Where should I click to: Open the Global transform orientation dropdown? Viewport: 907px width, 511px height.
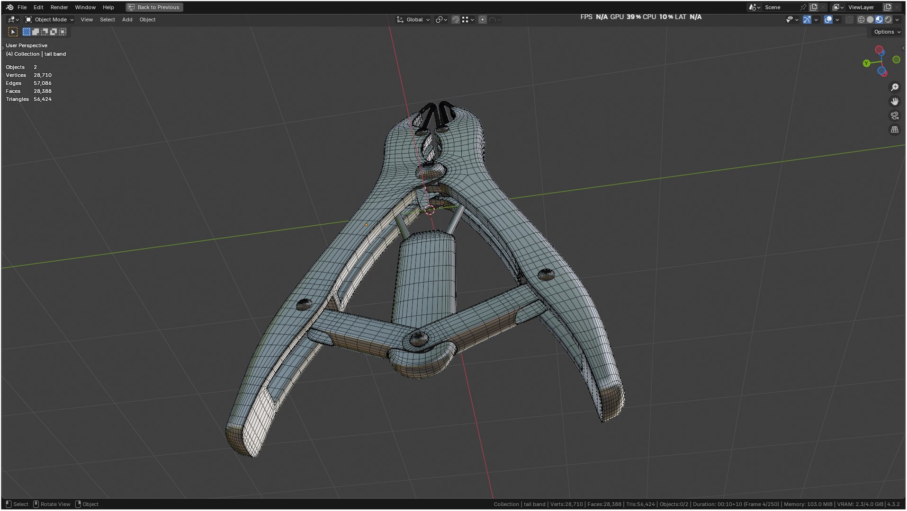pos(413,19)
